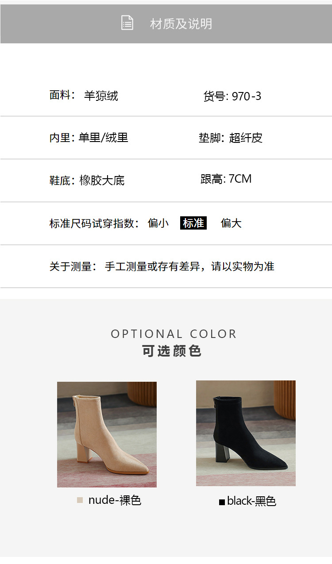Click the 货号 970-3 item number
This screenshot has height=564, width=332.
(232, 96)
